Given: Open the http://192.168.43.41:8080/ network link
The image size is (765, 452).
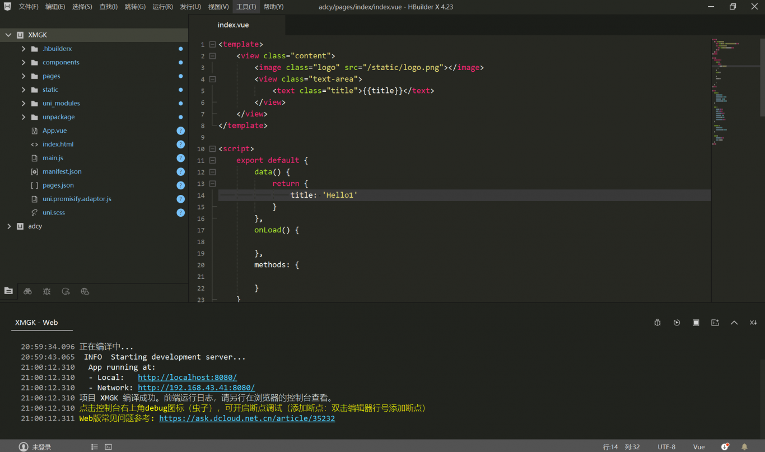Looking at the screenshot, I should tap(197, 388).
